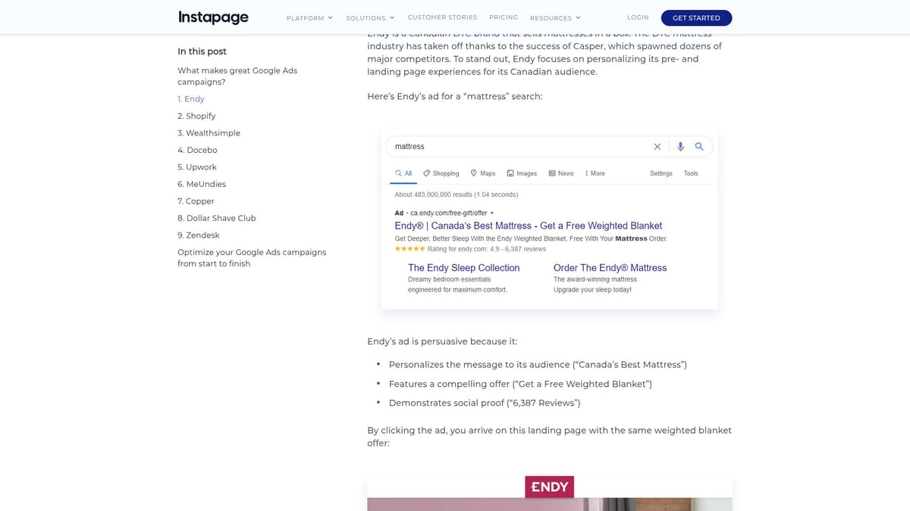Clear the mattress query with the X icon
The height and width of the screenshot is (511, 910).
pyautogui.click(x=657, y=146)
